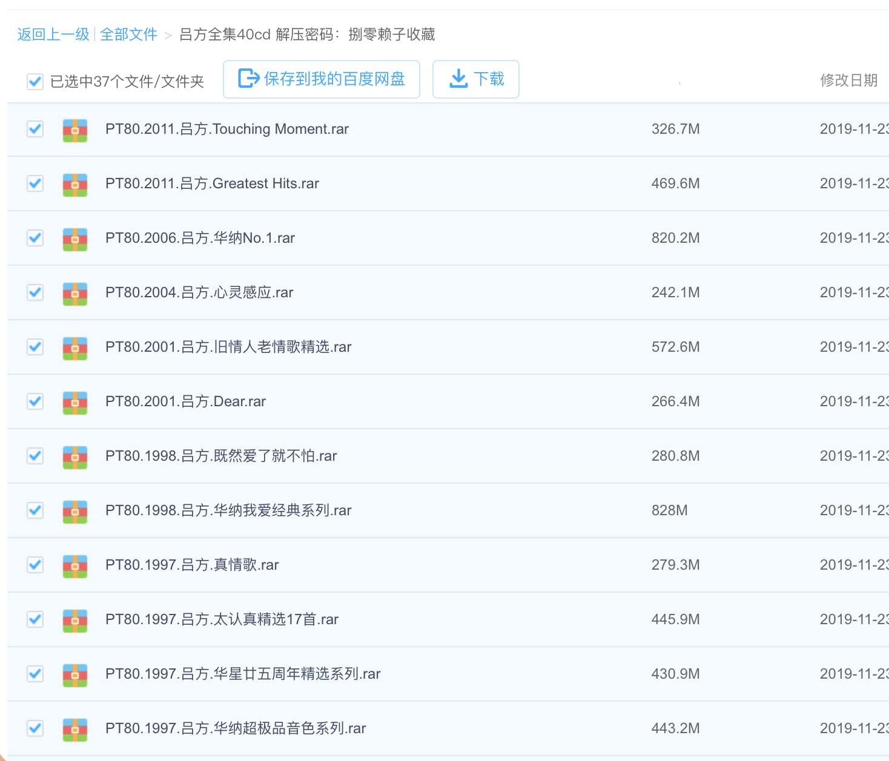The width and height of the screenshot is (889, 761).
Task: Click the 下载 download button
Action: click(x=476, y=79)
